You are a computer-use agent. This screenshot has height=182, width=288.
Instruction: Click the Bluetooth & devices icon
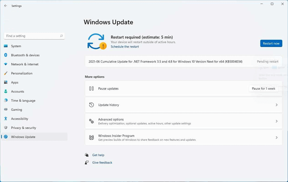coord(6,55)
